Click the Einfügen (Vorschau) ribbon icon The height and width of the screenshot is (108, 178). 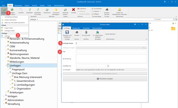[x=12, y=9]
